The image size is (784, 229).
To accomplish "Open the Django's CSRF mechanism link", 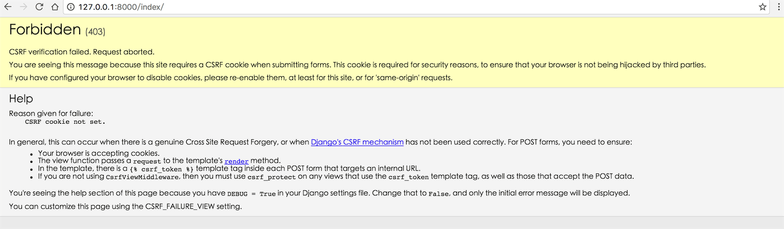I will tap(357, 142).
